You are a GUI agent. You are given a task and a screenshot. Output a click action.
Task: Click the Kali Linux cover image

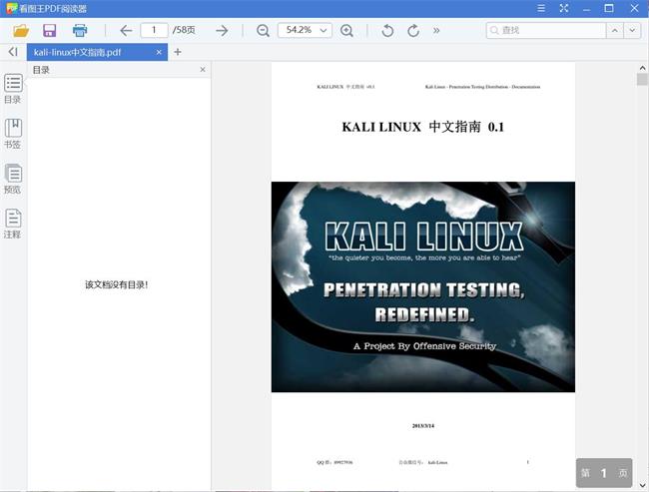[x=423, y=286]
